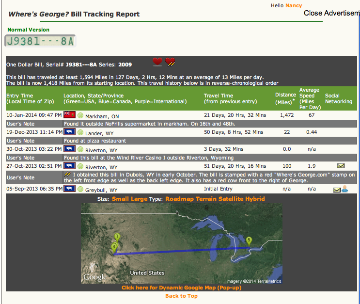Select Terrain map type
Screen dimensions: 360x304
[206, 199]
